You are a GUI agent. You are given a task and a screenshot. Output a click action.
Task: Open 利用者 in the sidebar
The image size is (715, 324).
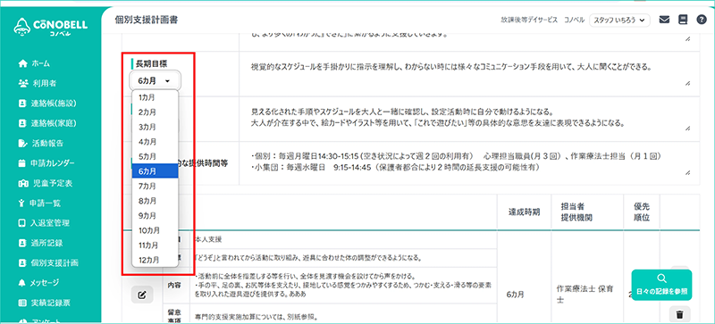click(44, 83)
